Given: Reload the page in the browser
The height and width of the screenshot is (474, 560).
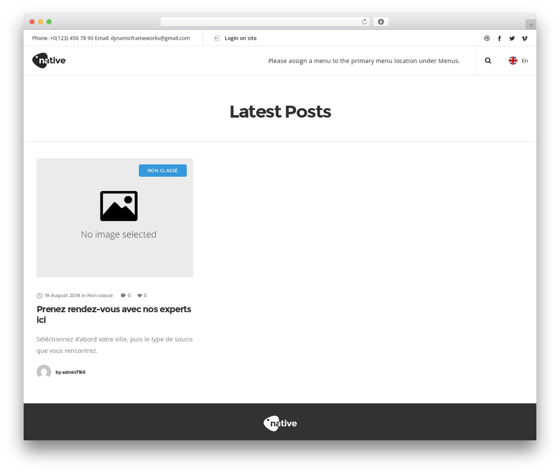Looking at the screenshot, I should 364,22.
